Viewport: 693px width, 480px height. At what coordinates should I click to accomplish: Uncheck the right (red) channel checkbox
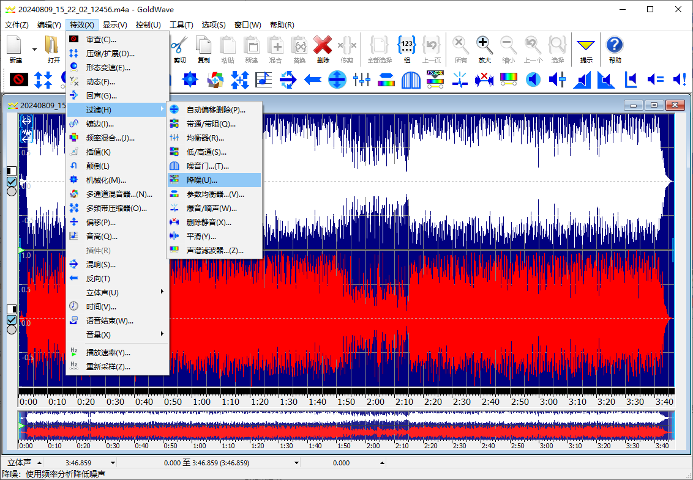(12, 319)
